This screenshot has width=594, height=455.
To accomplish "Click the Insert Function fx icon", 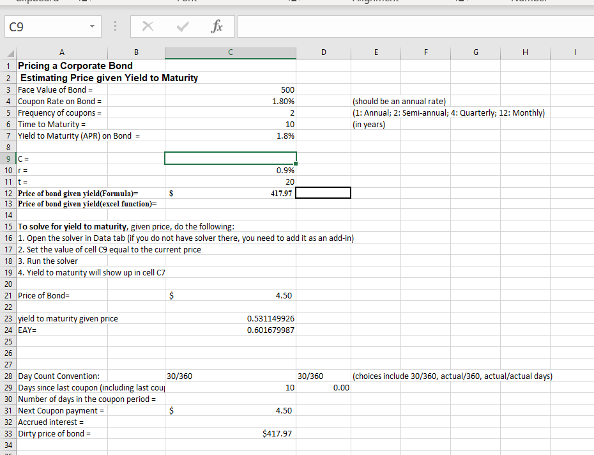I will tap(217, 26).
